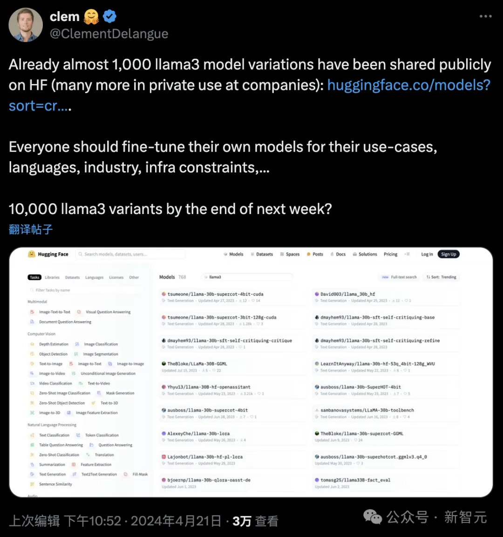The height and width of the screenshot is (537, 503).
Task: Open the Datasets page in navbar
Action: (x=262, y=254)
